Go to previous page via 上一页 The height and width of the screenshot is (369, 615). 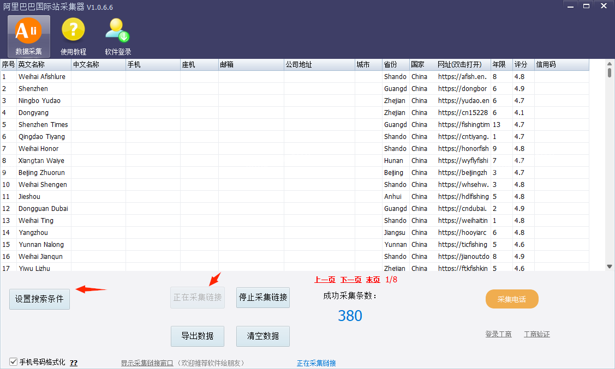(x=325, y=280)
